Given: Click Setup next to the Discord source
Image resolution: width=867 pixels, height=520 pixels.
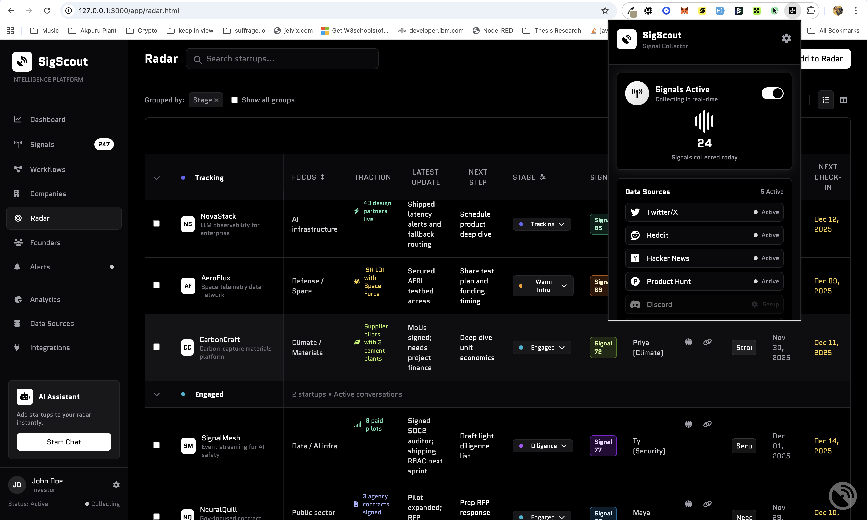Looking at the screenshot, I should 765,304.
